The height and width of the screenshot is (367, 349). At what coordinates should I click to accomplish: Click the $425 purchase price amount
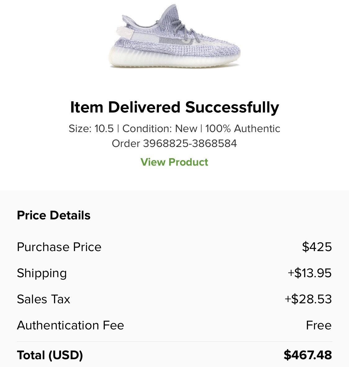317,247
